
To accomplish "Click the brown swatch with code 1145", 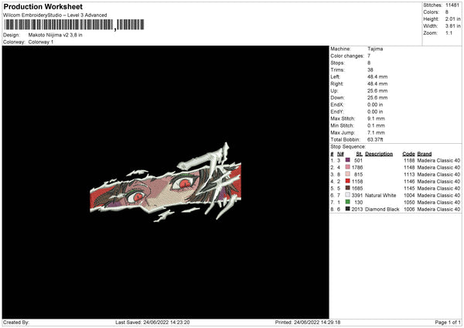I will (x=348, y=188).
